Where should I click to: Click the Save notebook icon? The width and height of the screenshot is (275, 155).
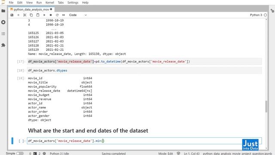(x=12, y=15)
